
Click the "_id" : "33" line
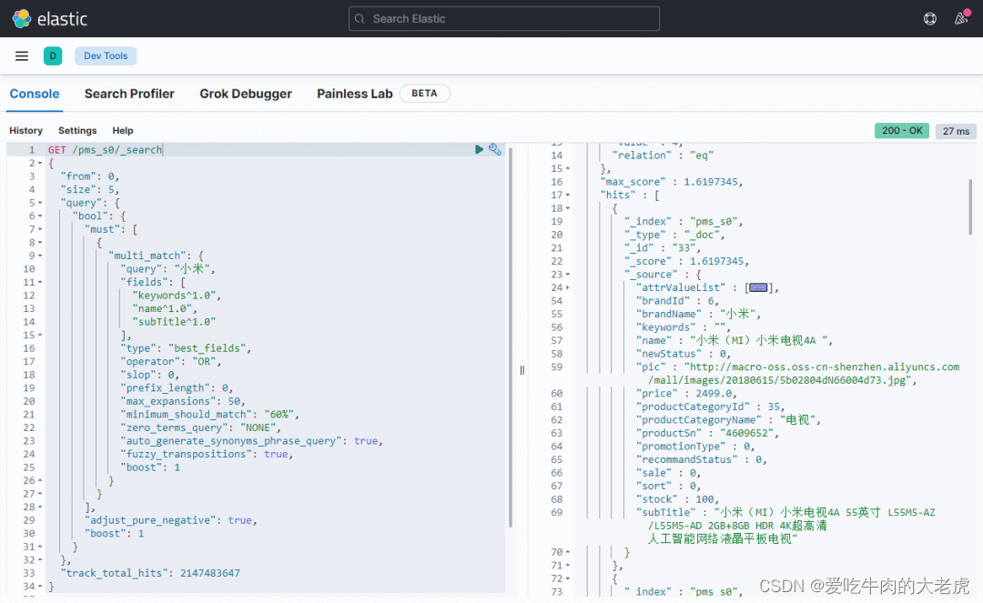click(x=663, y=248)
